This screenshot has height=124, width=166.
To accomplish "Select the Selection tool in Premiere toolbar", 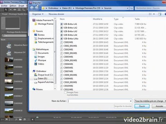I will point(6,10).
